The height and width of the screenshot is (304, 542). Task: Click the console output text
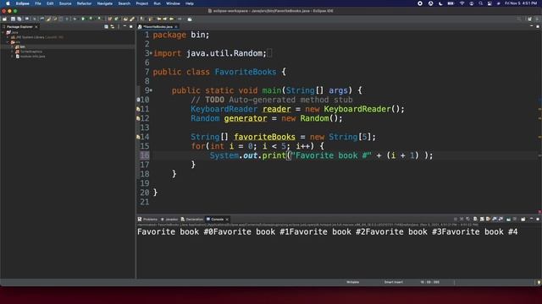point(327,232)
